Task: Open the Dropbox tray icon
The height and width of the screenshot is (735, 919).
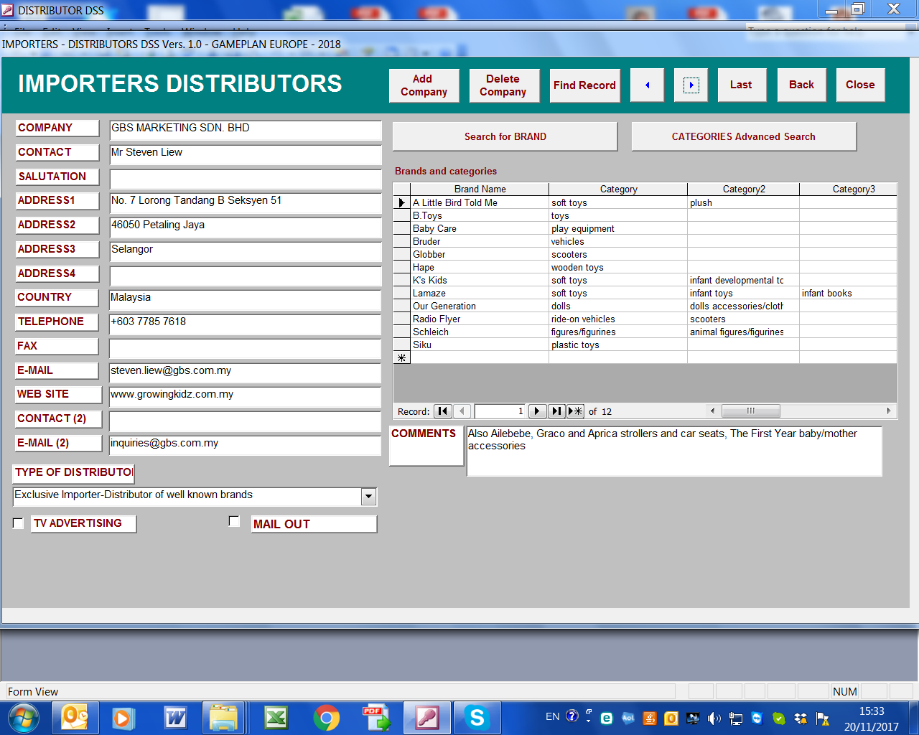Action: pyautogui.click(x=801, y=718)
